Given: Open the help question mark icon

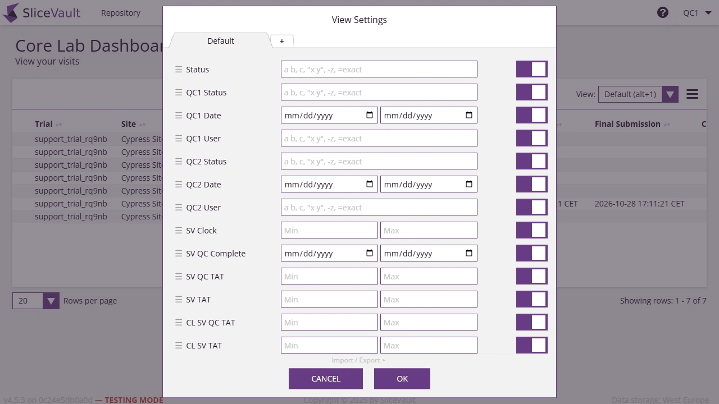Looking at the screenshot, I should (663, 12).
